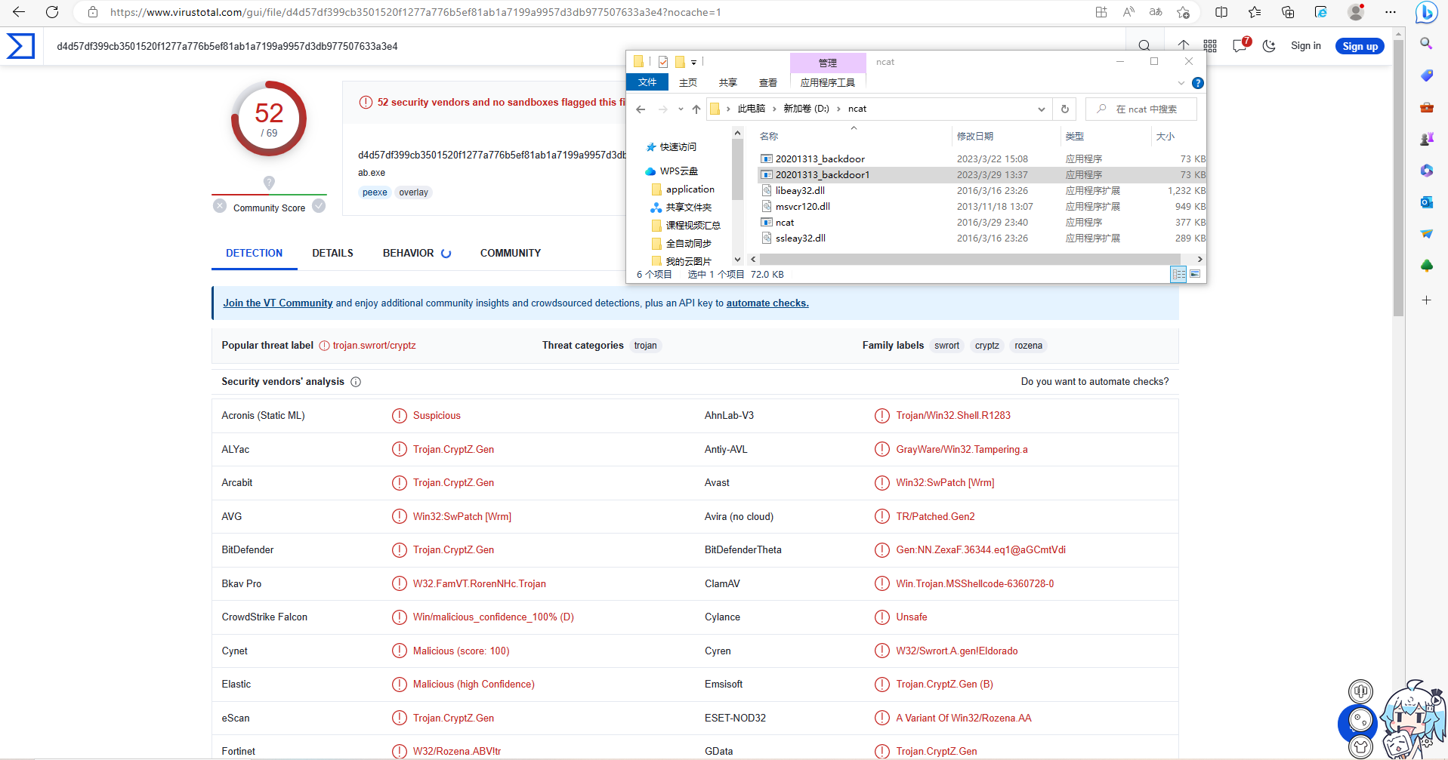Click the VirusTotal upload file arrow icon
This screenshot has width=1448, height=760.
coord(1184,45)
